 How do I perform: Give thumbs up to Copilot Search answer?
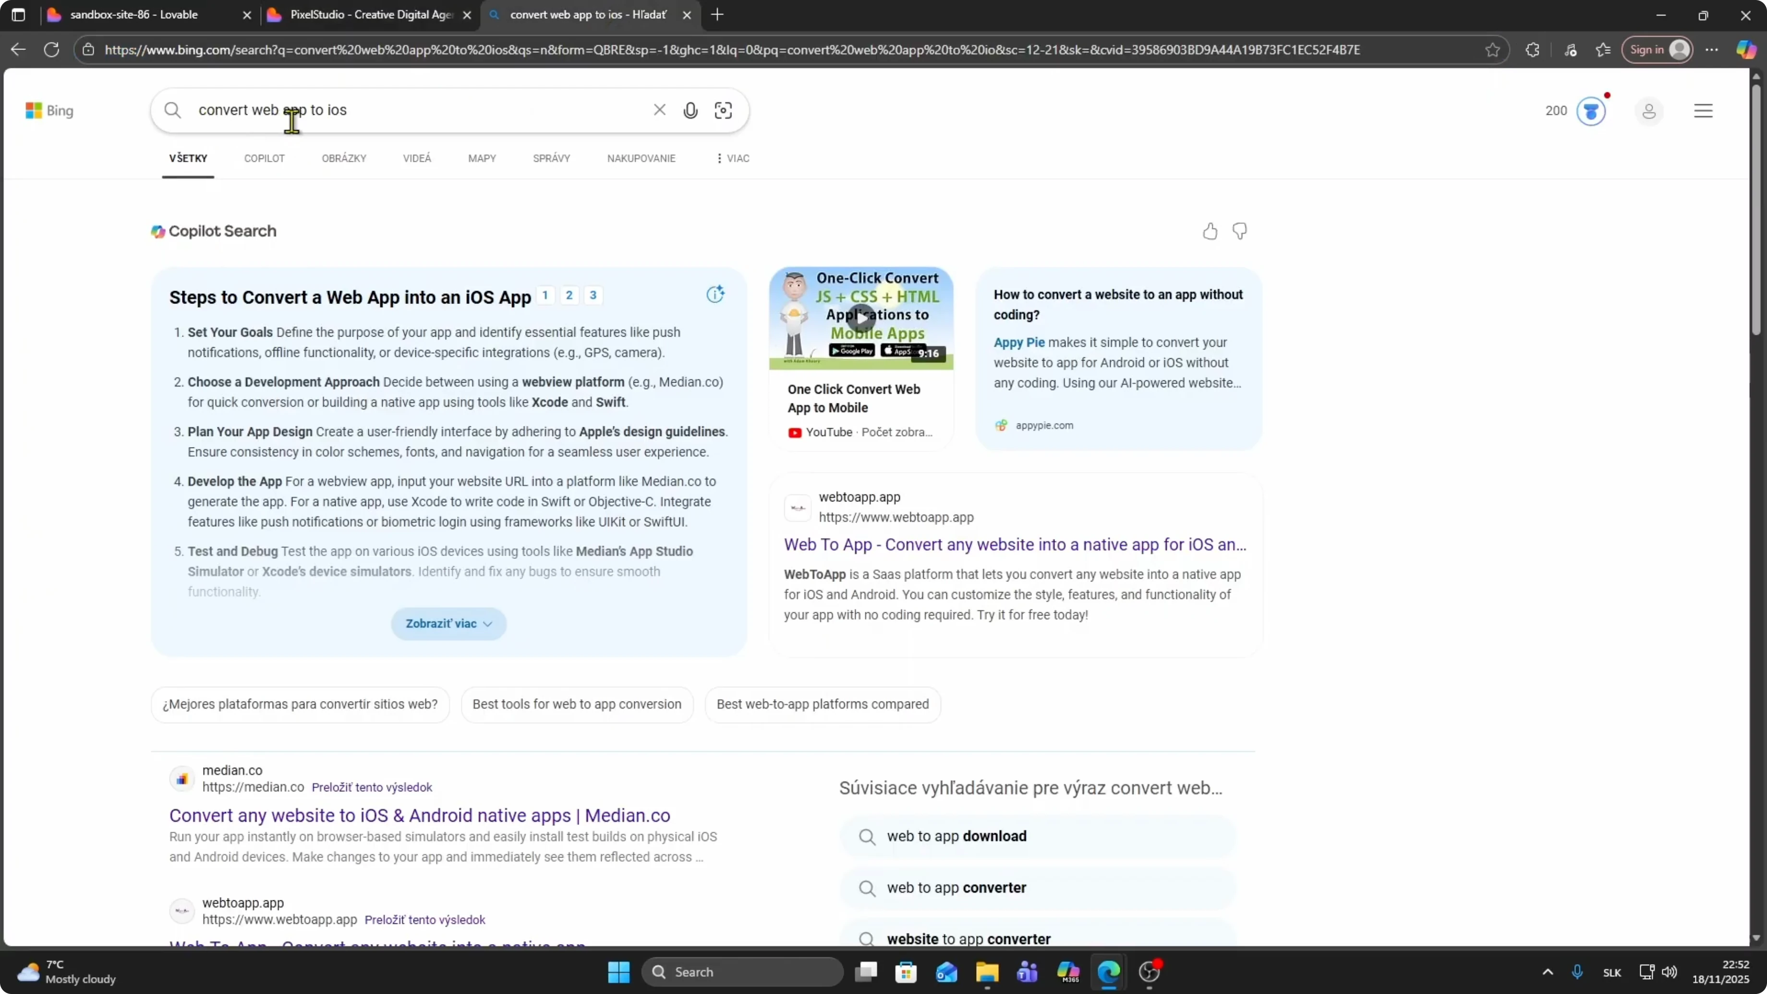pos(1210,232)
